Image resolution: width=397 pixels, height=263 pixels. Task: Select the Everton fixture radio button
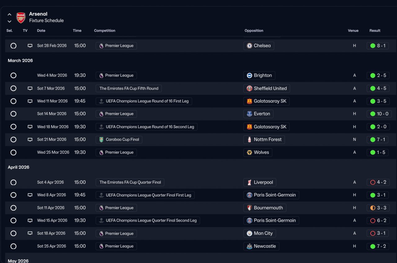click(x=13, y=114)
